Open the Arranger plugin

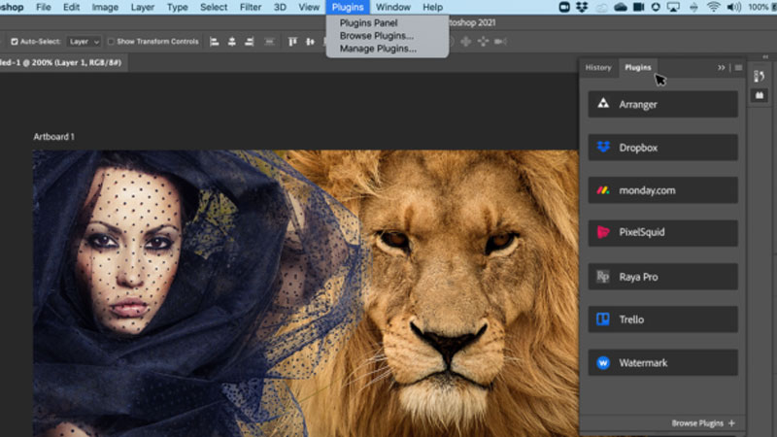point(662,104)
